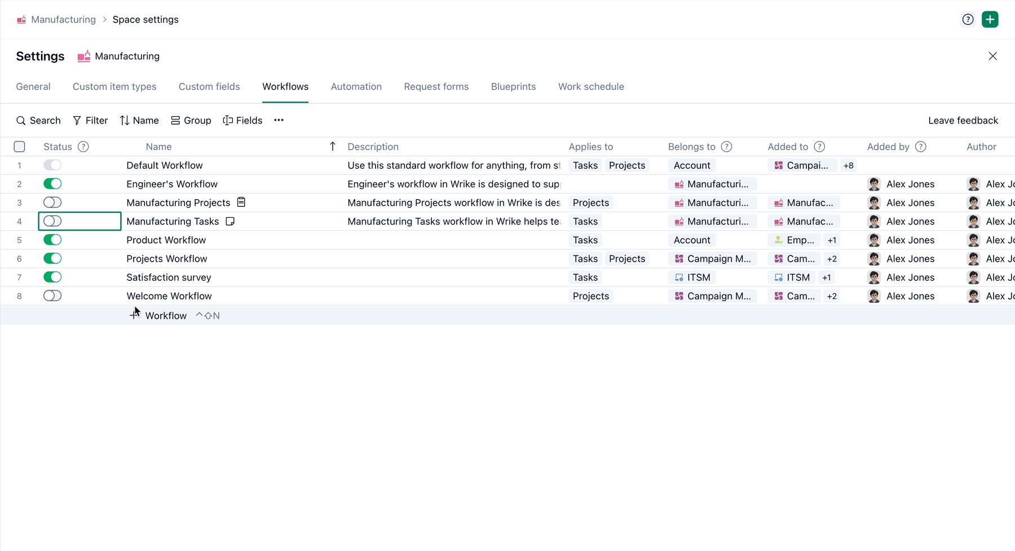Click the help icon next to Belongs to column
The width and height of the screenshot is (1015, 551).
pyautogui.click(x=726, y=146)
